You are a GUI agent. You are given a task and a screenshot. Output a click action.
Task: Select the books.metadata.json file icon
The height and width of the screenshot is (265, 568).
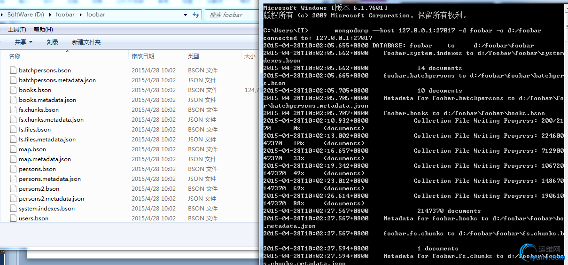coord(13,100)
